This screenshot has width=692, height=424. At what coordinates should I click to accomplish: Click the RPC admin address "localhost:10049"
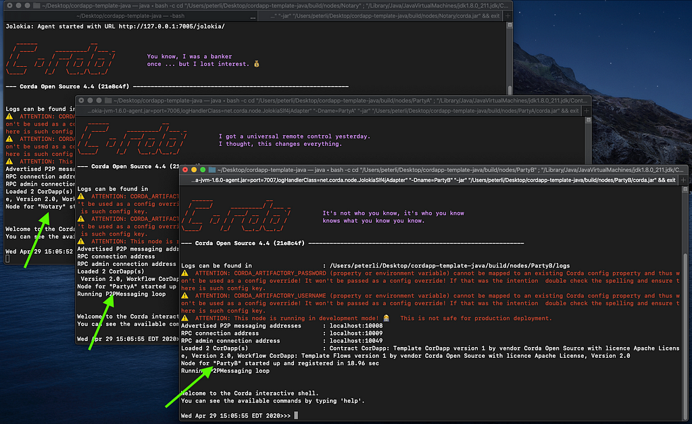[356, 341]
